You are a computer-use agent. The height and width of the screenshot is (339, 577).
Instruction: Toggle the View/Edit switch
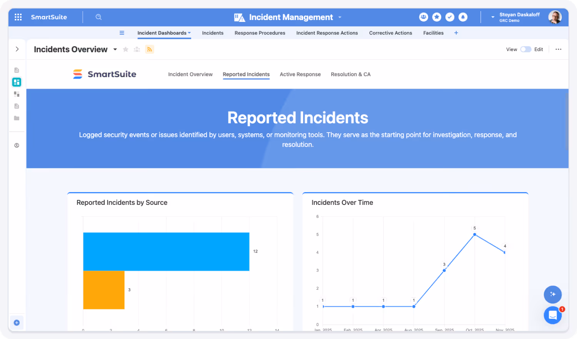tap(525, 49)
